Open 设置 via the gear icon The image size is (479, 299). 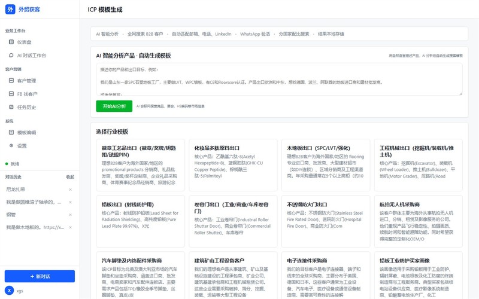(11, 145)
